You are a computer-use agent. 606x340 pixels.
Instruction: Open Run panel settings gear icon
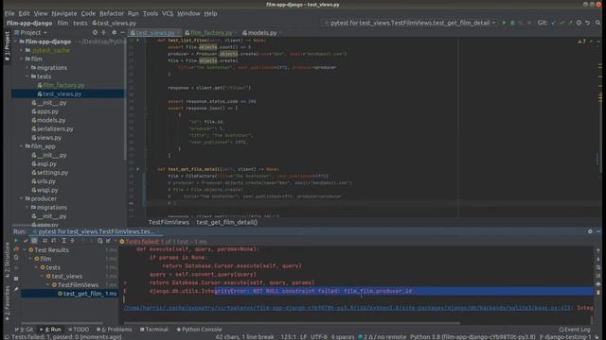tap(590, 231)
